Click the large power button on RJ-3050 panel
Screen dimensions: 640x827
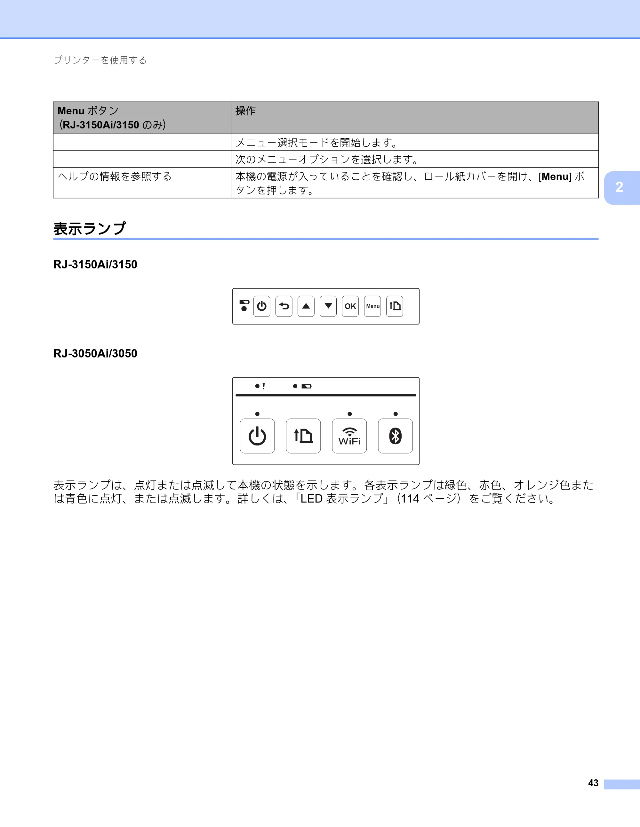(x=257, y=436)
